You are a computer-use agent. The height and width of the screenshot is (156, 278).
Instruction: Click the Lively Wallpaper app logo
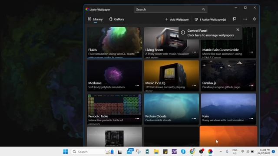[x=87, y=10]
